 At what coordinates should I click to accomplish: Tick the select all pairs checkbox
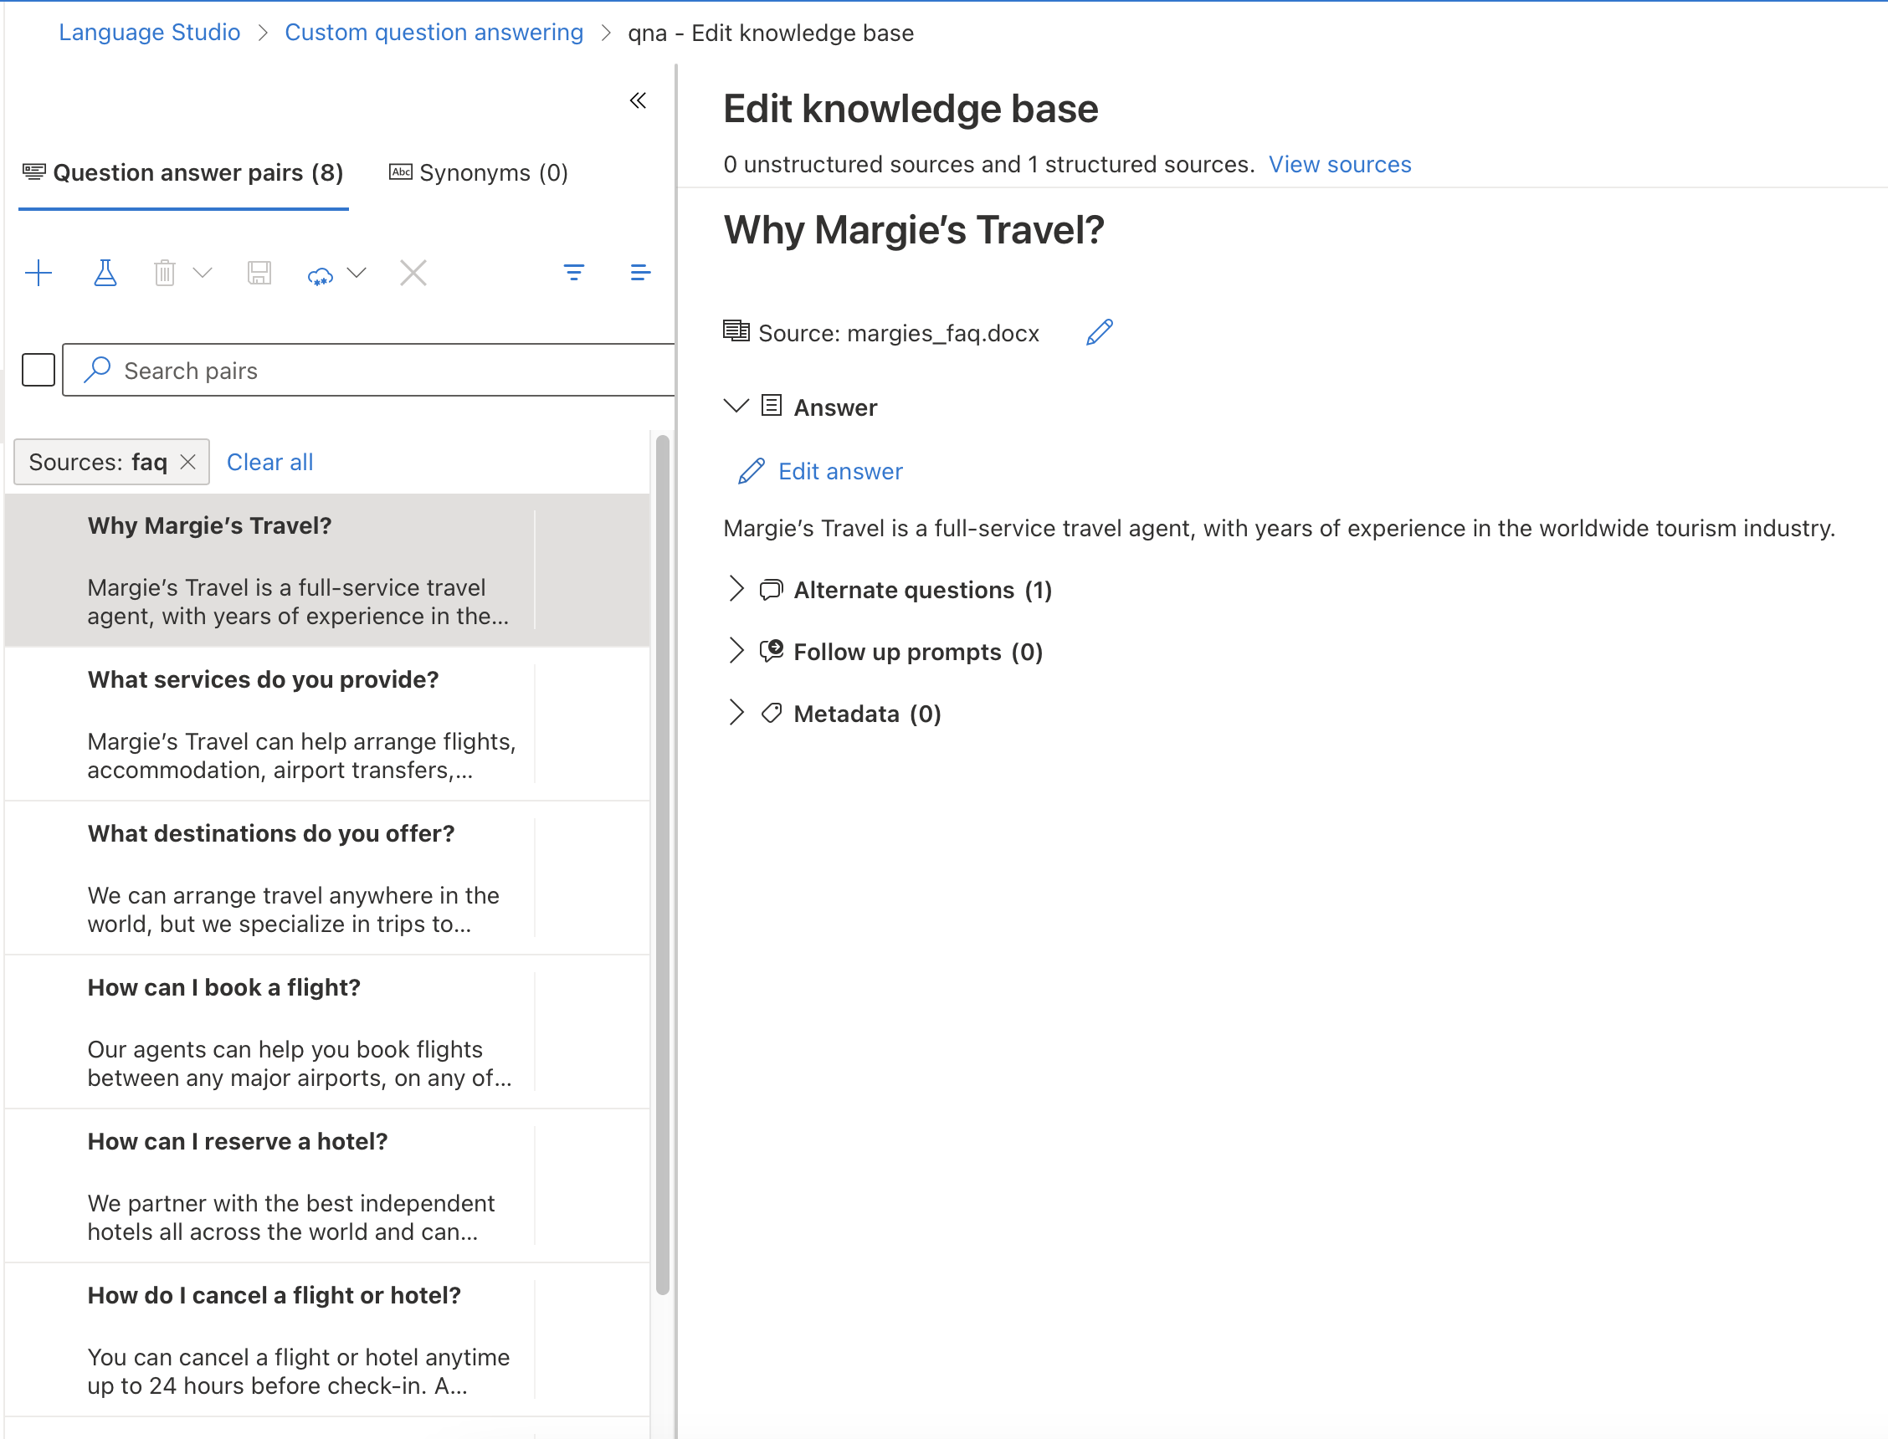click(38, 370)
